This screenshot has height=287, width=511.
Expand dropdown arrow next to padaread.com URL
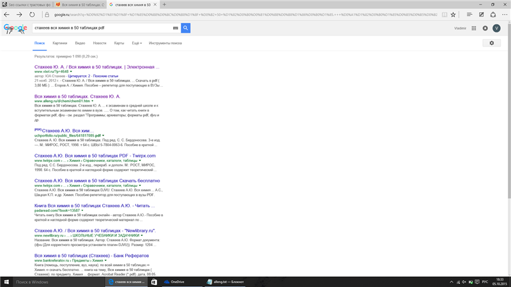82,210
